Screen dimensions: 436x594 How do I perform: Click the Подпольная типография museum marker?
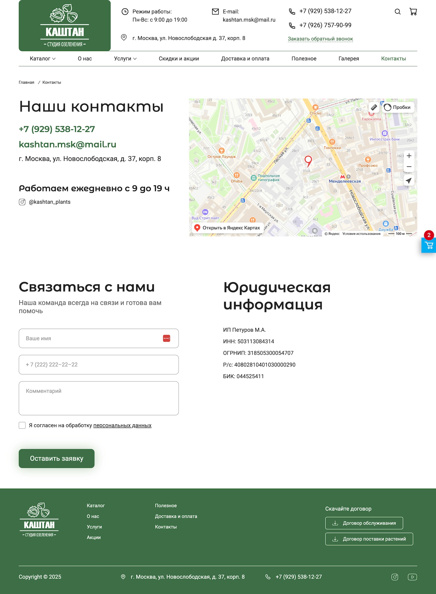point(254,178)
